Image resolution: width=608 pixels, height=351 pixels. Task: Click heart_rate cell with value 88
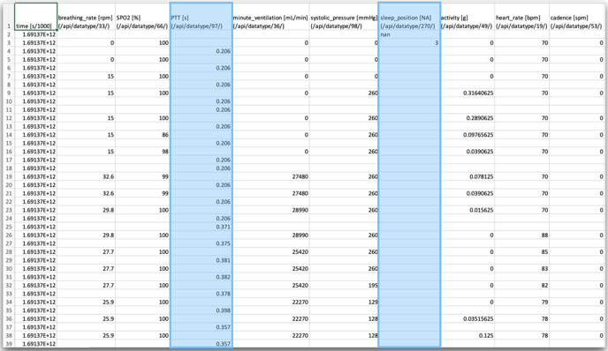tap(522, 235)
